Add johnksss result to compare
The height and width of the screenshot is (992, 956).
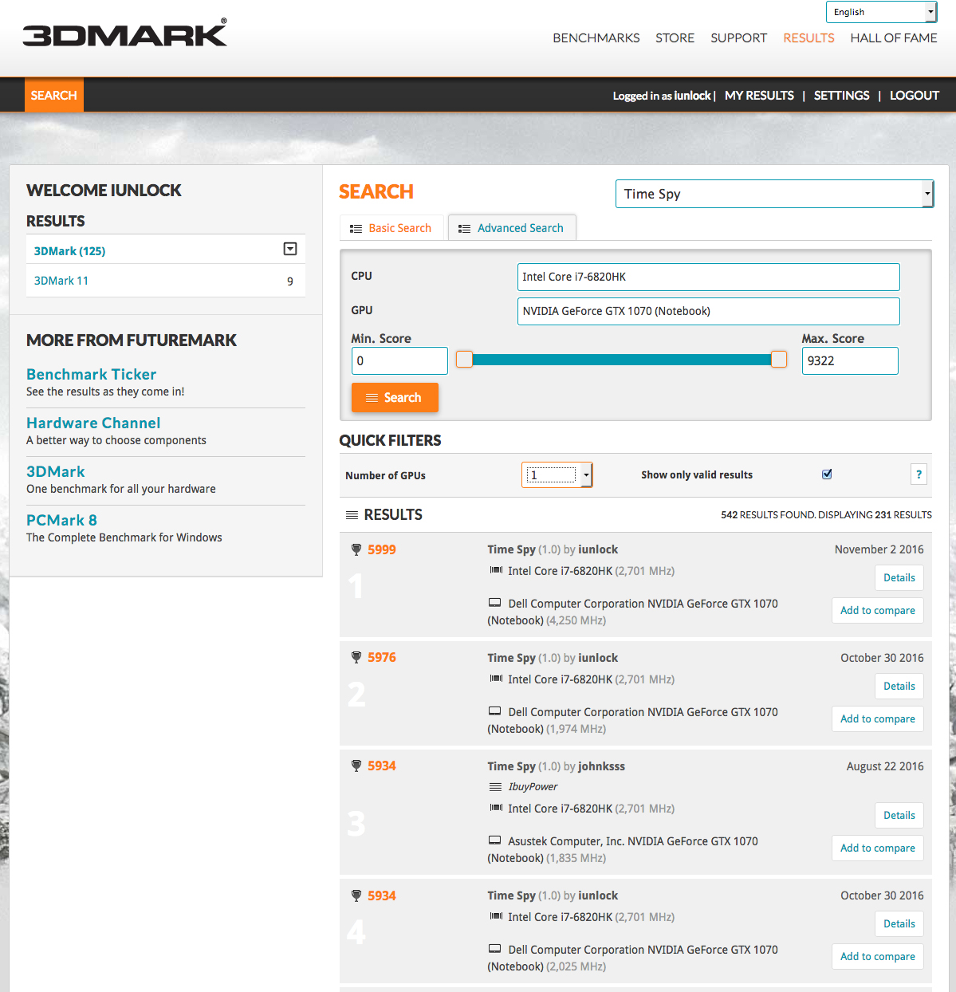878,848
